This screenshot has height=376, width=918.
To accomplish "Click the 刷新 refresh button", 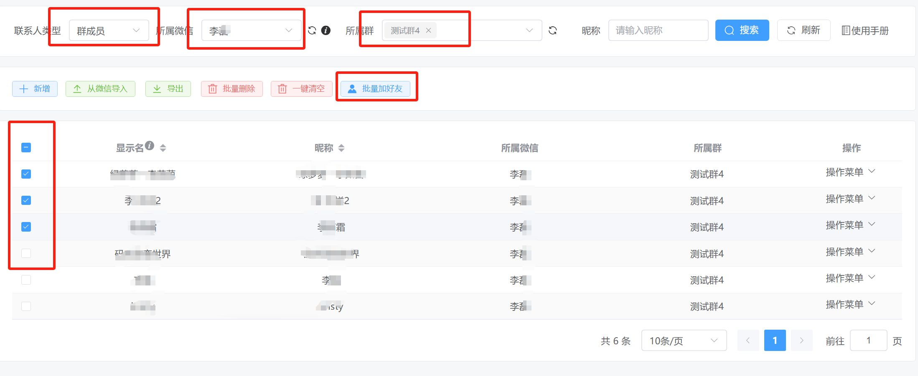I will tap(803, 30).
